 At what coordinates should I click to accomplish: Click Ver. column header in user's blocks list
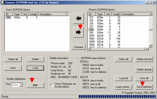[25, 14]
